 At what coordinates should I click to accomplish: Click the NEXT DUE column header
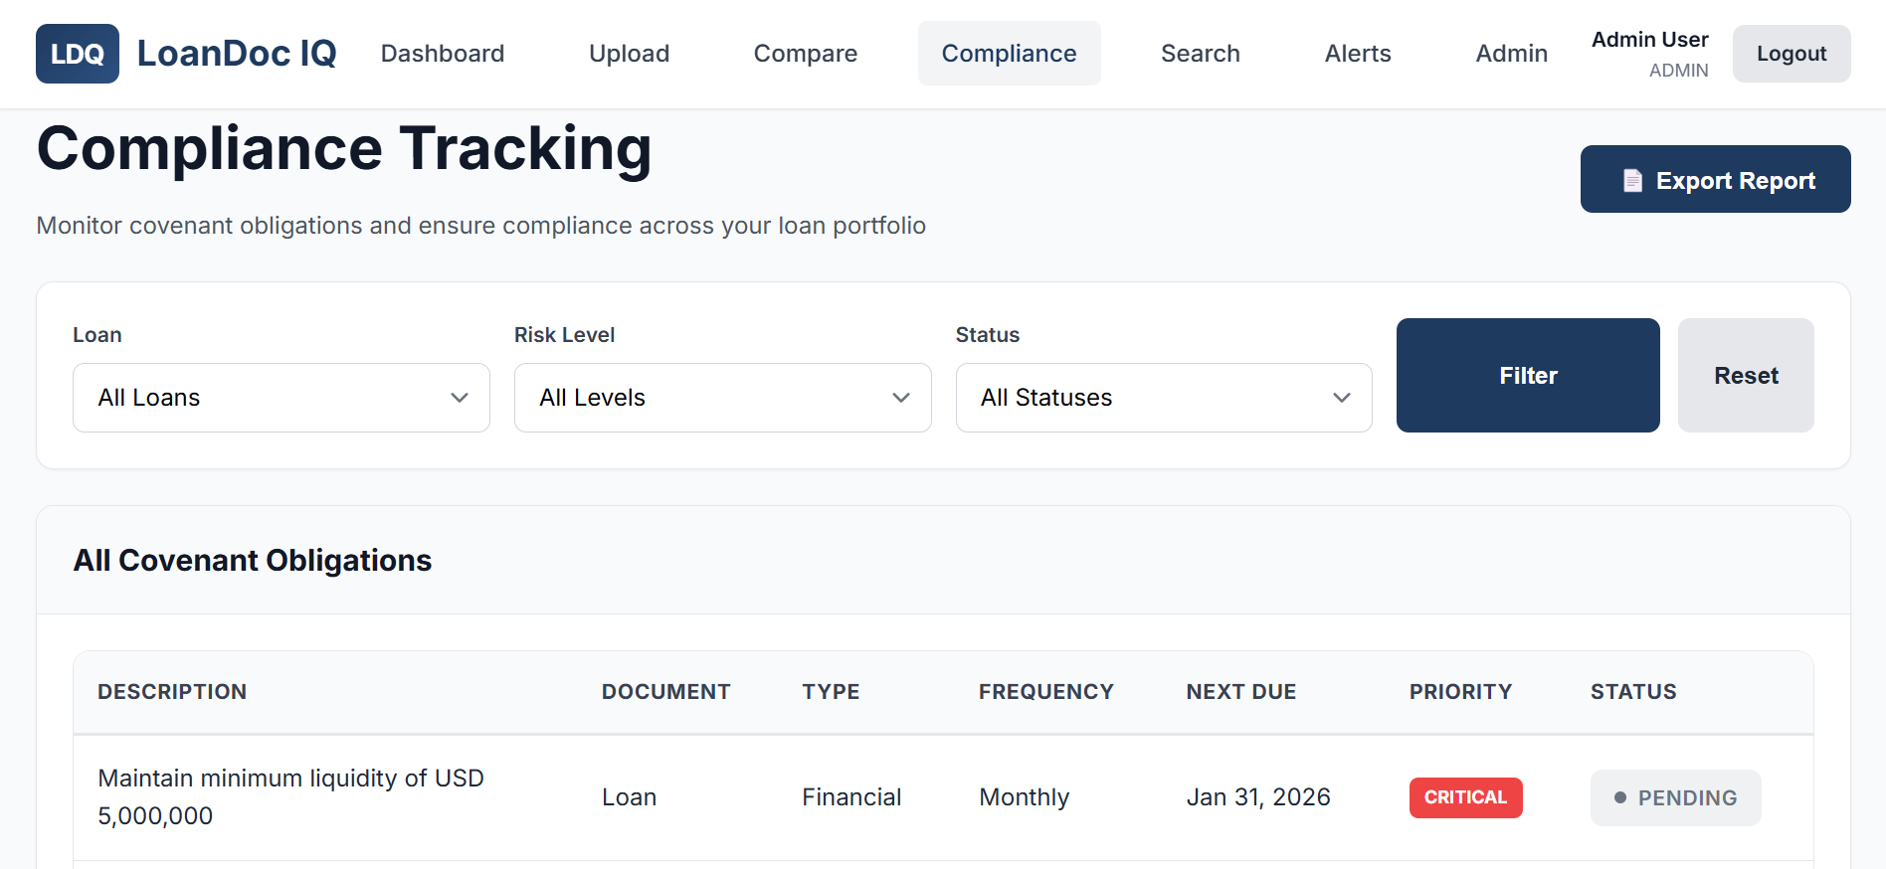(1241, 692)
